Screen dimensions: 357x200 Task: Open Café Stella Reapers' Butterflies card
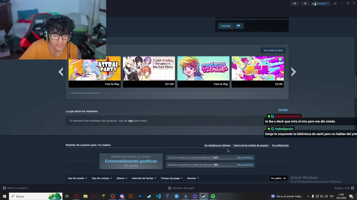pos(149,72)
